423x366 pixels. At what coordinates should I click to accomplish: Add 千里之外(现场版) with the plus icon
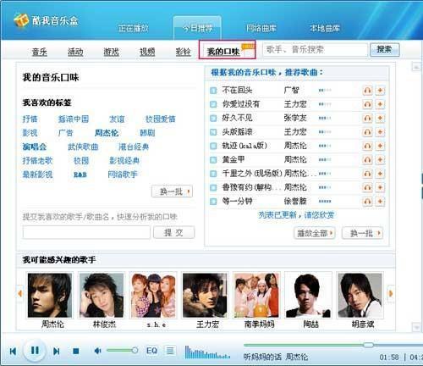tap(380, 174)
